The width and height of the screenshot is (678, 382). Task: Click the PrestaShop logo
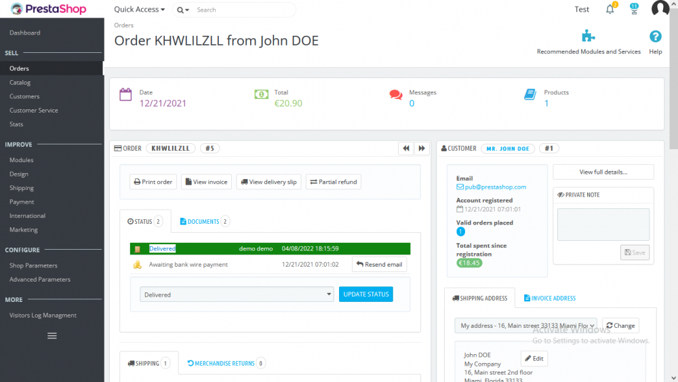pyautogui.click(x=48, y=9)
